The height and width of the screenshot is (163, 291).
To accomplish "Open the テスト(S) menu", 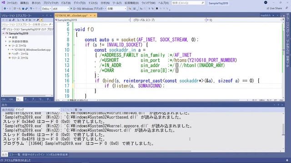I will pos(93,3).
